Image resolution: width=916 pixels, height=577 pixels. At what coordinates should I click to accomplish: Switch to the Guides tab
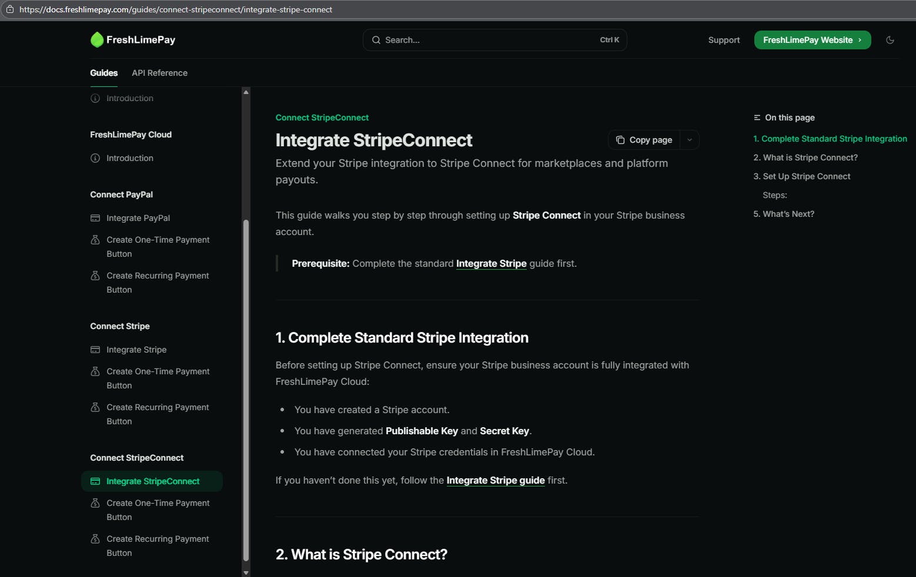click(x=104, y=73)
